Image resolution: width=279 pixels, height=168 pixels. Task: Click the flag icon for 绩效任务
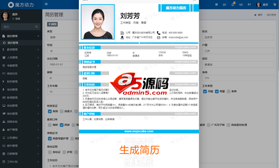4,74
